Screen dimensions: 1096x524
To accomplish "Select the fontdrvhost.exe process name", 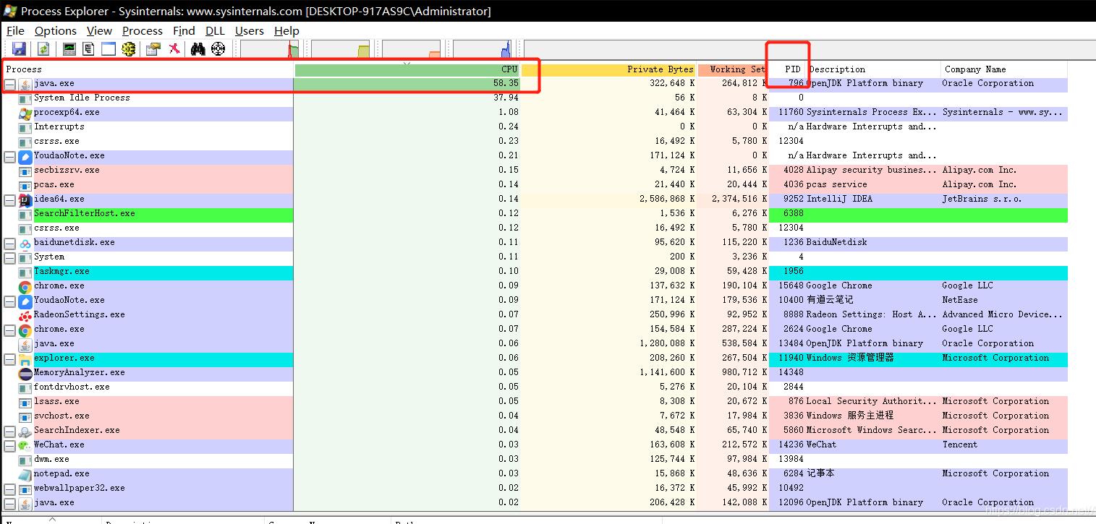I will point(72,387).
